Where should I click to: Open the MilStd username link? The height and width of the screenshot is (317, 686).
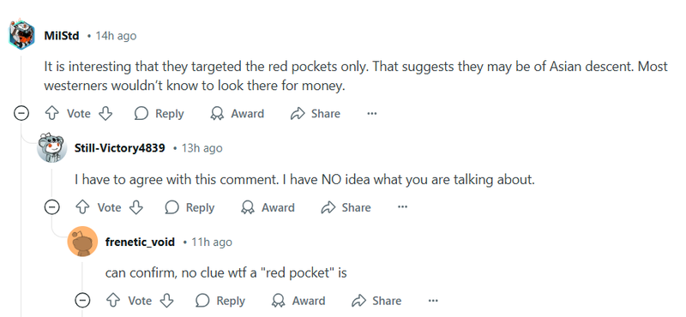(x=62, y=35)
